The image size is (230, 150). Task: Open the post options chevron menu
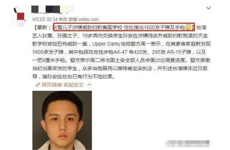tap(209, 8)
